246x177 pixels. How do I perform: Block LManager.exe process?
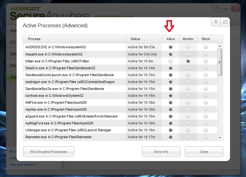pos(206,130)
